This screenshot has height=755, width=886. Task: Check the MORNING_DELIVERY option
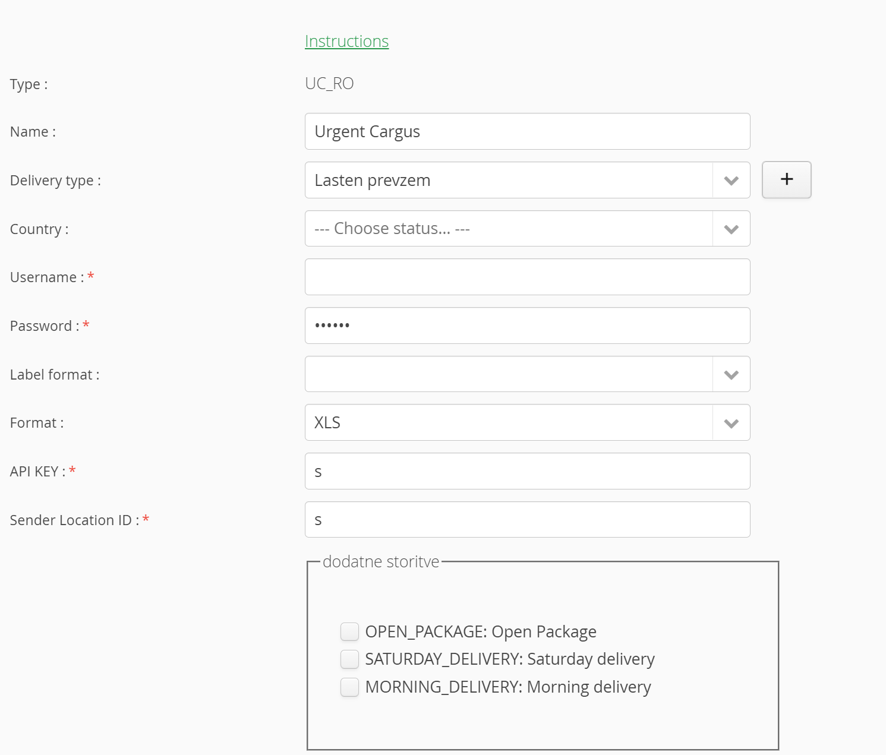pos(349,687)
